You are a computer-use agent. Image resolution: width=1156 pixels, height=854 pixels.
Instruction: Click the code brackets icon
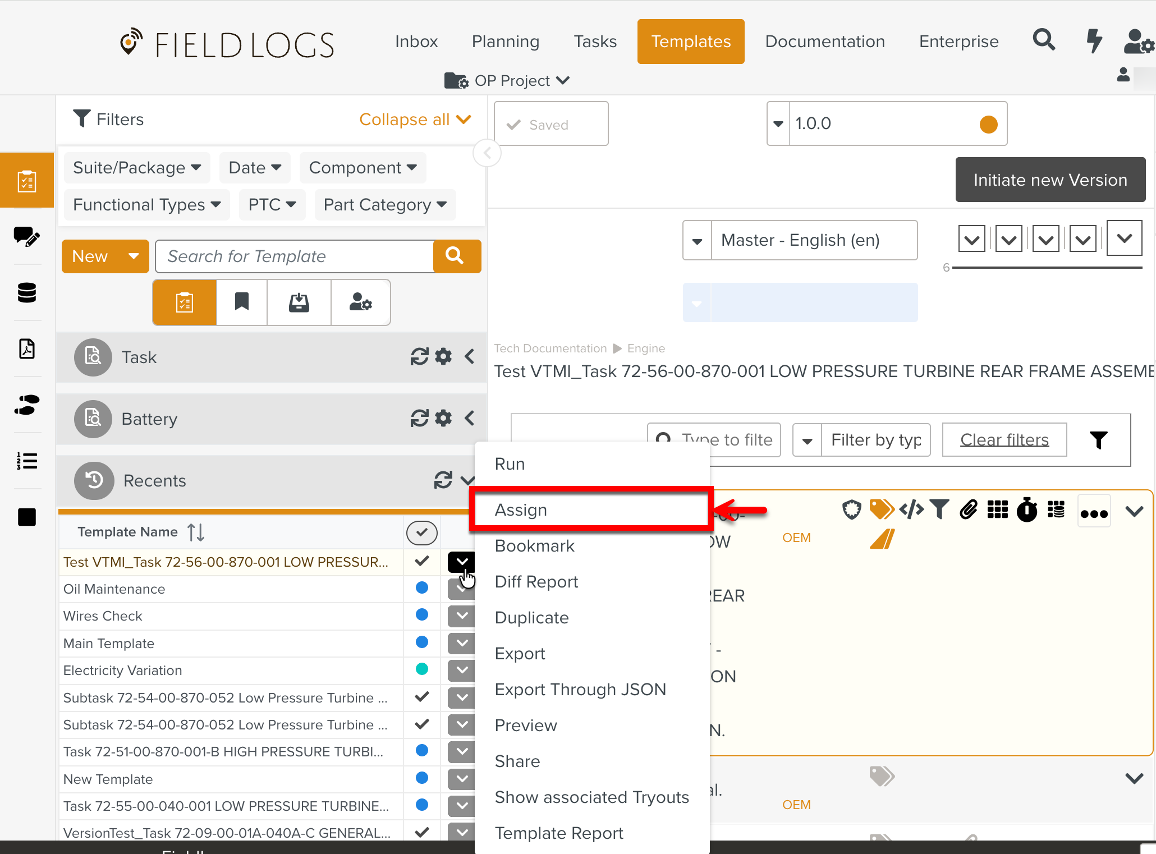click(911, 509)
